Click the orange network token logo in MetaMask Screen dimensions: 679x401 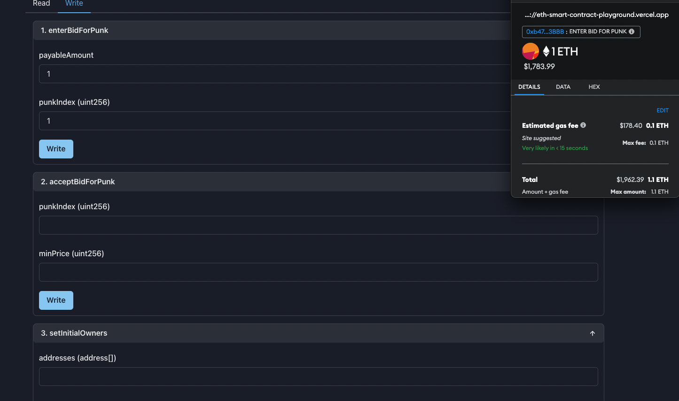(531, 51)
